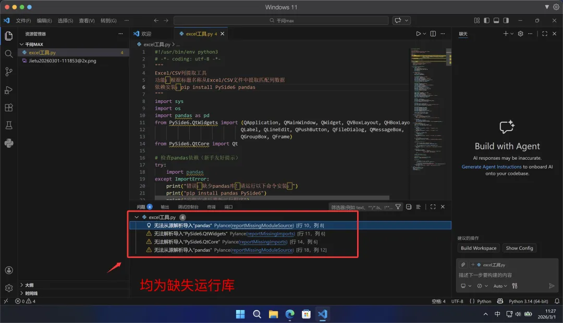Toggle the secondary side bar
This screenshot has height=323, width=563.
point(506,20)
